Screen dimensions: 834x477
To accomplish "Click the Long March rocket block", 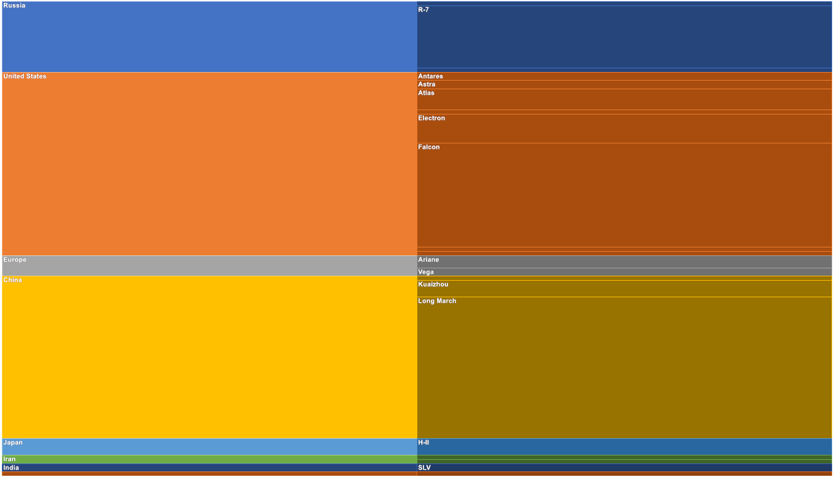I will (624, 367).
